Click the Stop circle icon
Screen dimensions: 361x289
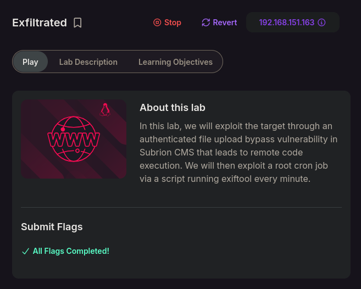coord(157,23)
